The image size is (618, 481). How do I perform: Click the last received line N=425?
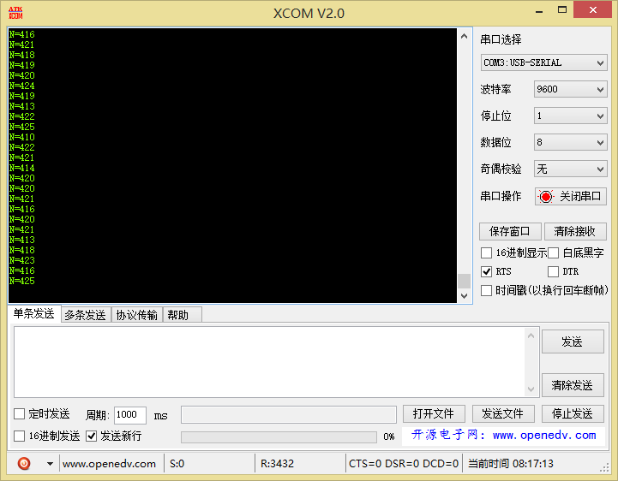(x=22, y=281)
